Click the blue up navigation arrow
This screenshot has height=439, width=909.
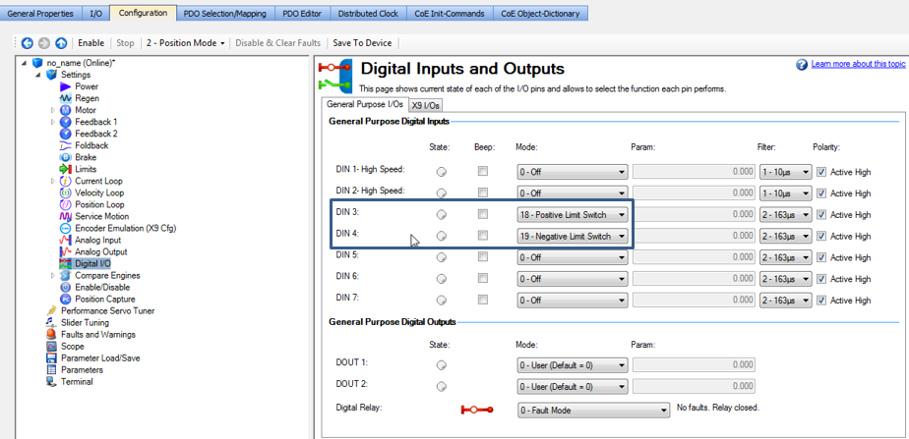click(61, 43)
